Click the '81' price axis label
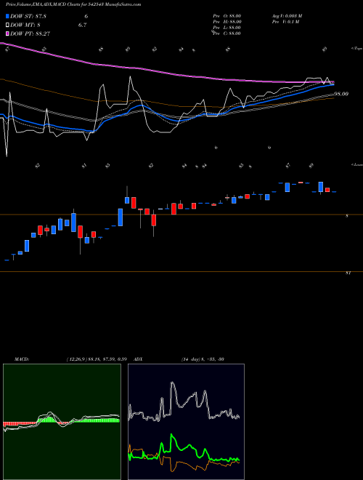 [348, 273]
